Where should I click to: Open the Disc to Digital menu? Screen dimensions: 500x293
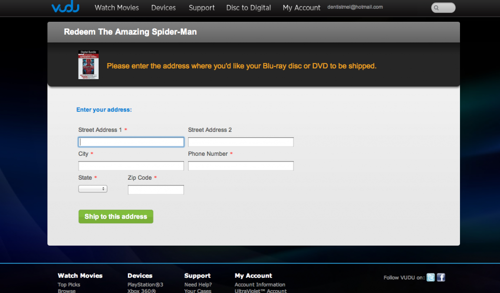[249, 8]
